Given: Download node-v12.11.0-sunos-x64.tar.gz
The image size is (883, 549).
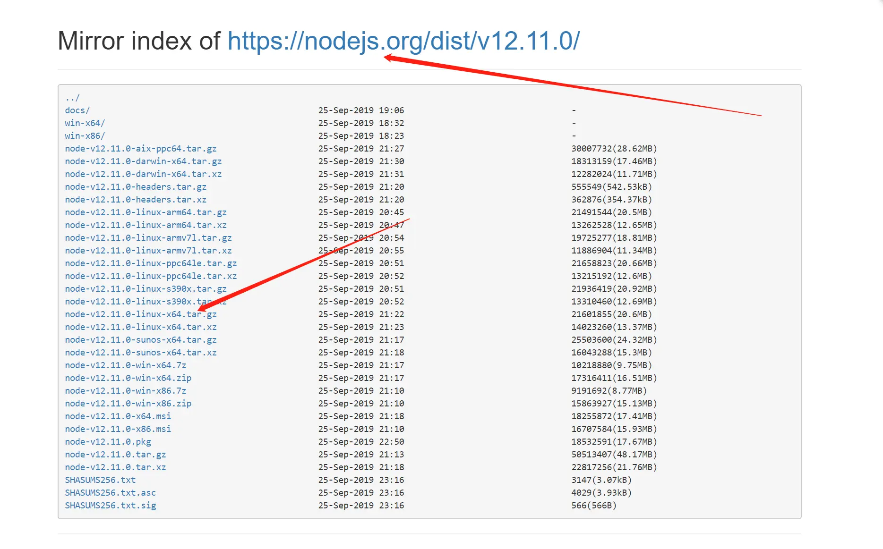Looking at the screenshot, I should coord(141,340).
